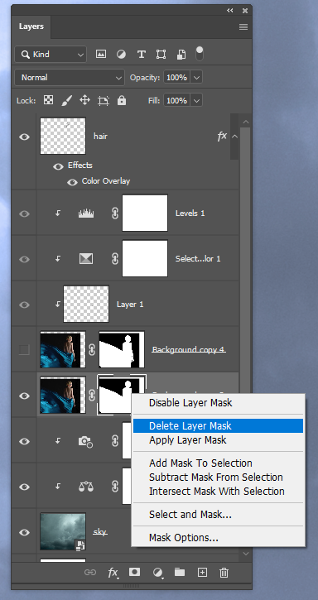Choose Subtract Mask From Selection
Screen dimensions: 318x600
(218, 478)
